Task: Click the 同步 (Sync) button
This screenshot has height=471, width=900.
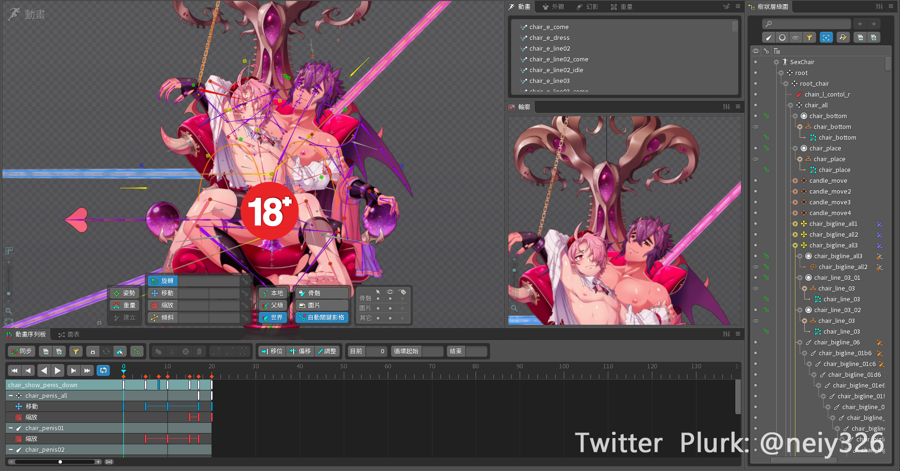Action: [22, 351]
